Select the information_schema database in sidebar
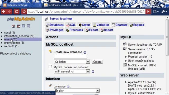This screenshot has width=169, height=95. pos(19,36)
